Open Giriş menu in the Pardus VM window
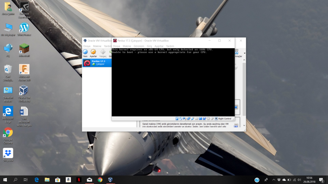Image resolution: width=328 pixels, height=184 pixels. 149,46
